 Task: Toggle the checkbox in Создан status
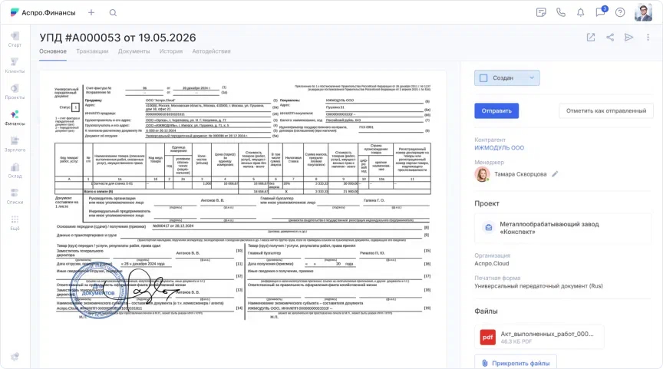pyautogui.click(x=483, y=77)
